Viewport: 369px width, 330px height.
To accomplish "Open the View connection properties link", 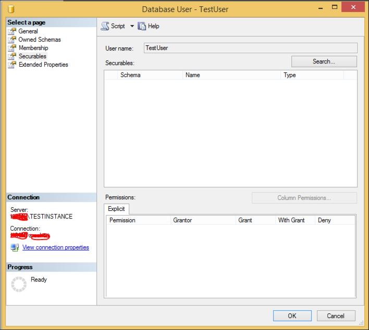I will [56, 247].
